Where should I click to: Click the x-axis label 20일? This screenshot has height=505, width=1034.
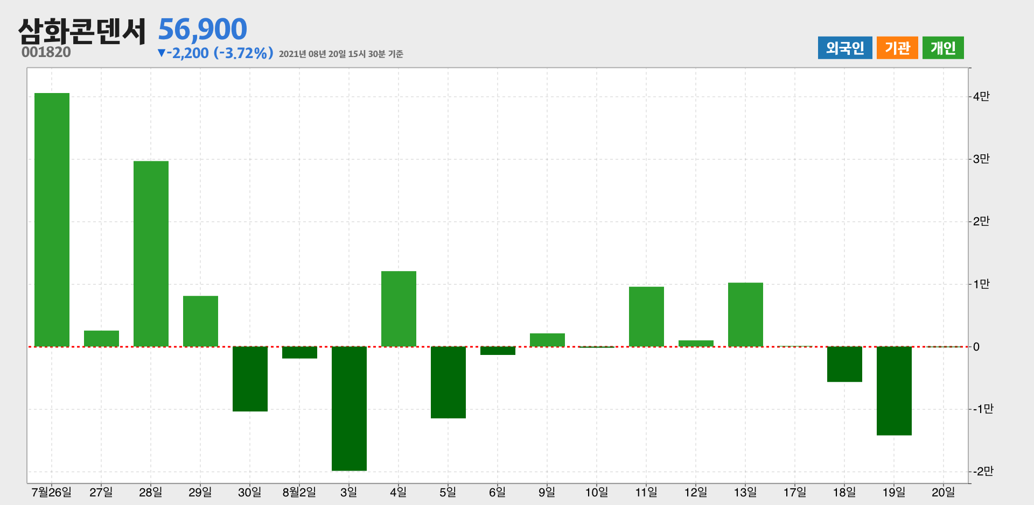click(x=944, y=492)
